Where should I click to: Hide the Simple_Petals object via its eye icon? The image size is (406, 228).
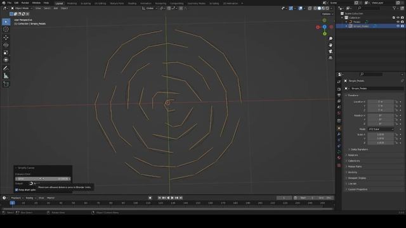(x=398, y=26)
